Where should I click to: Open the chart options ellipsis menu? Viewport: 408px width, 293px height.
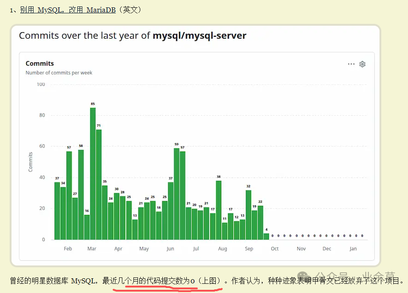click(x=351, y=64)
